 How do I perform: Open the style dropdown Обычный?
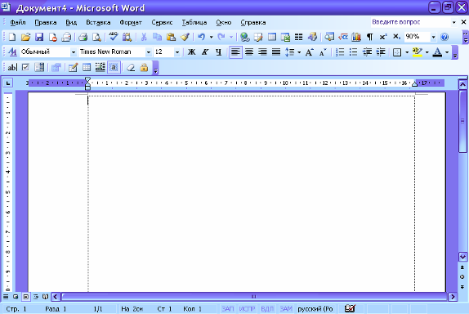(x=74, y=52)
